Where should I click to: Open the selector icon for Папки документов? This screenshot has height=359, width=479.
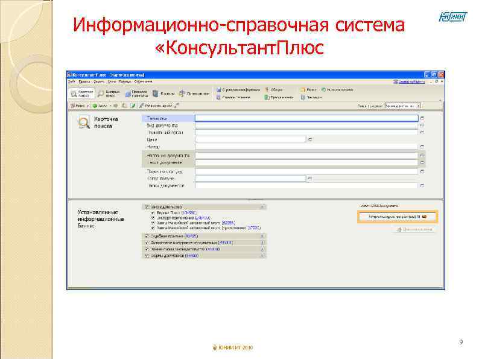422,186
